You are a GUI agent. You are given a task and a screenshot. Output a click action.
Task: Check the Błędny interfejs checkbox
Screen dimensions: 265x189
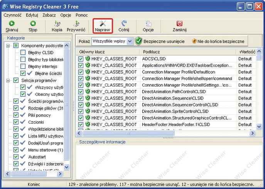23,66
